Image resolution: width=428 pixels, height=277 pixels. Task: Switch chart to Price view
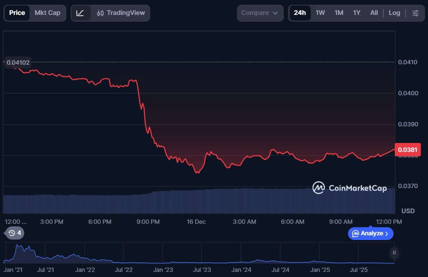pos(17,13)
